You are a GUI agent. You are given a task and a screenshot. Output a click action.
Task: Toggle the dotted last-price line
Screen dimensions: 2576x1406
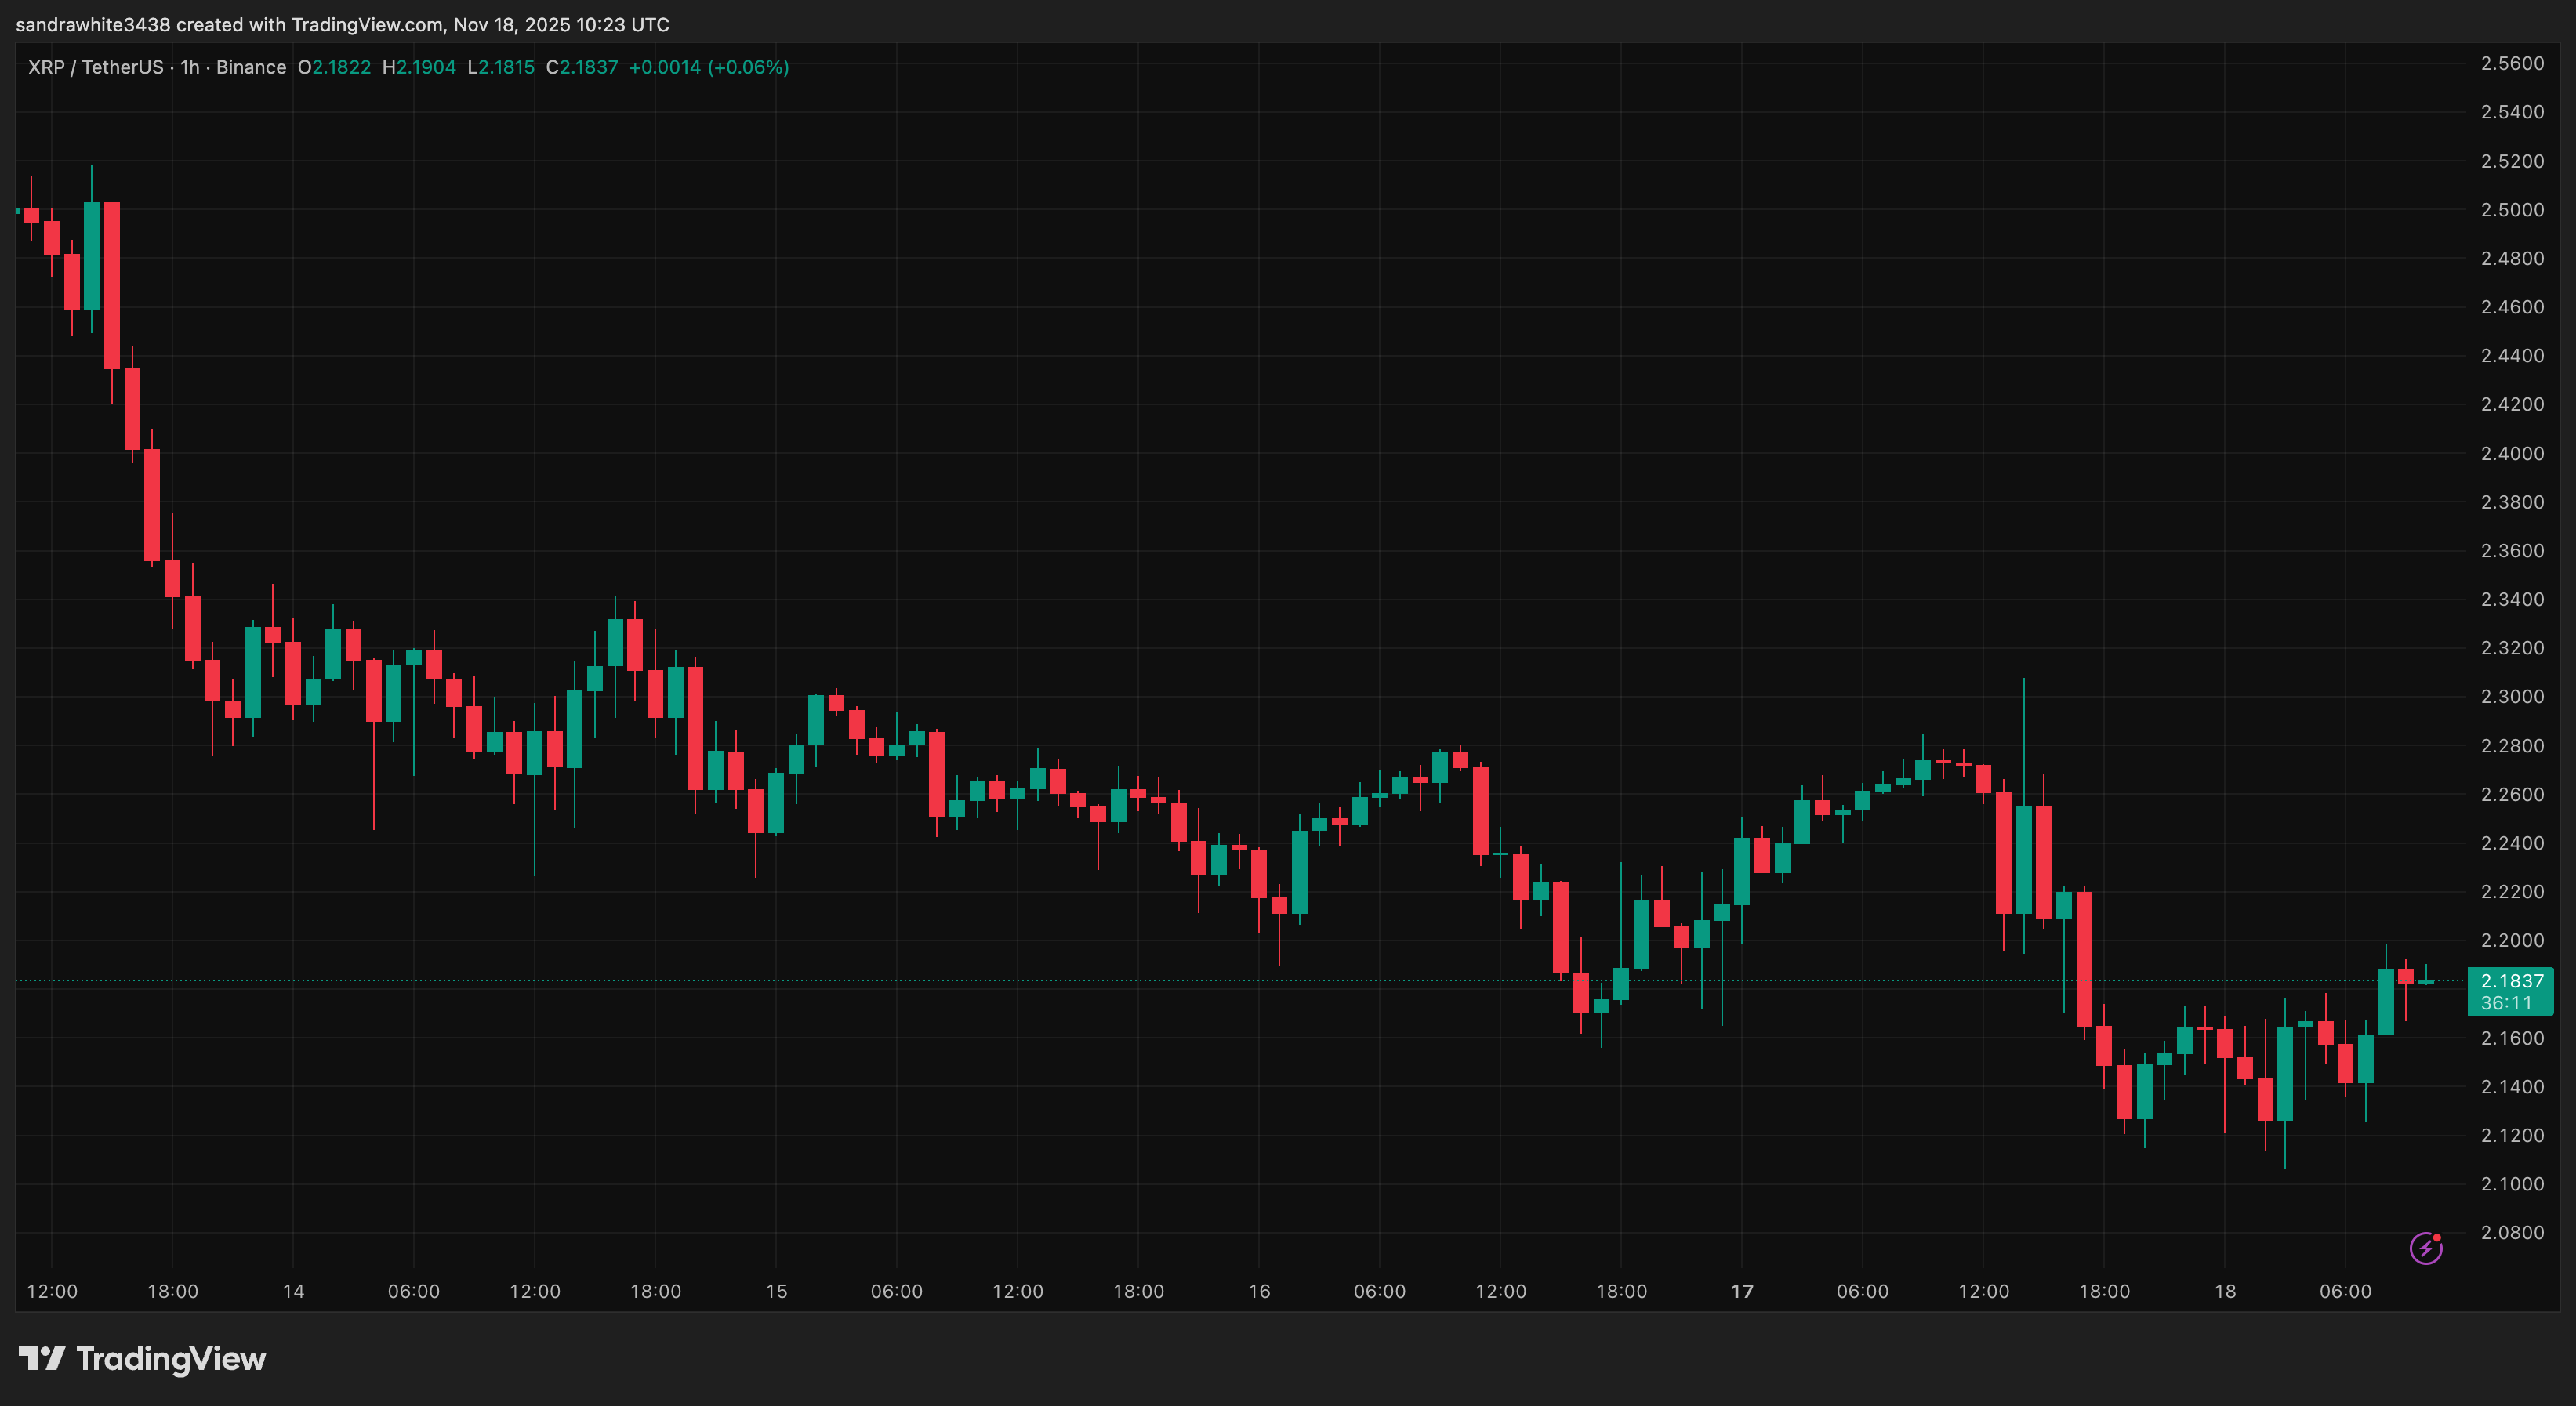click(x=1200, y=981)
